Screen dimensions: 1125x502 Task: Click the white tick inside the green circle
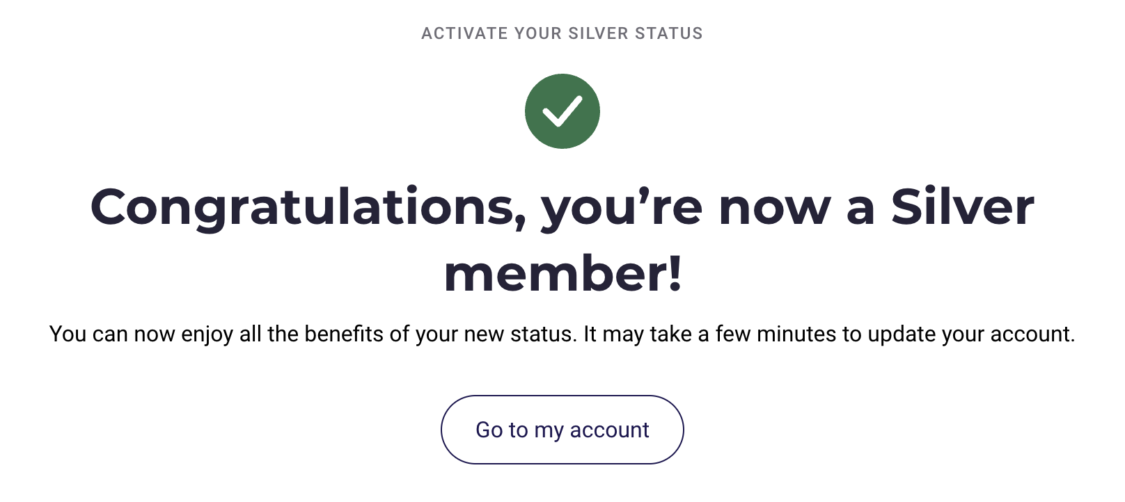coord(562,112)
